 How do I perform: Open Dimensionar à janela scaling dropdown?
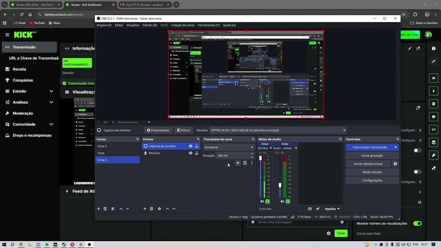tap(134, 122)
